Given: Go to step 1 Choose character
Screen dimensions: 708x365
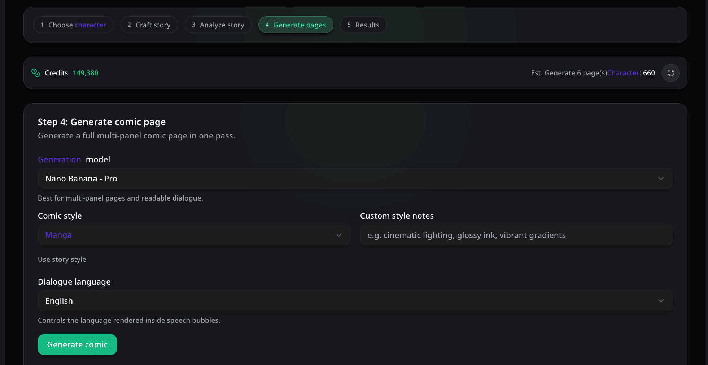Looking at the screenshot, I should point(73,25).
